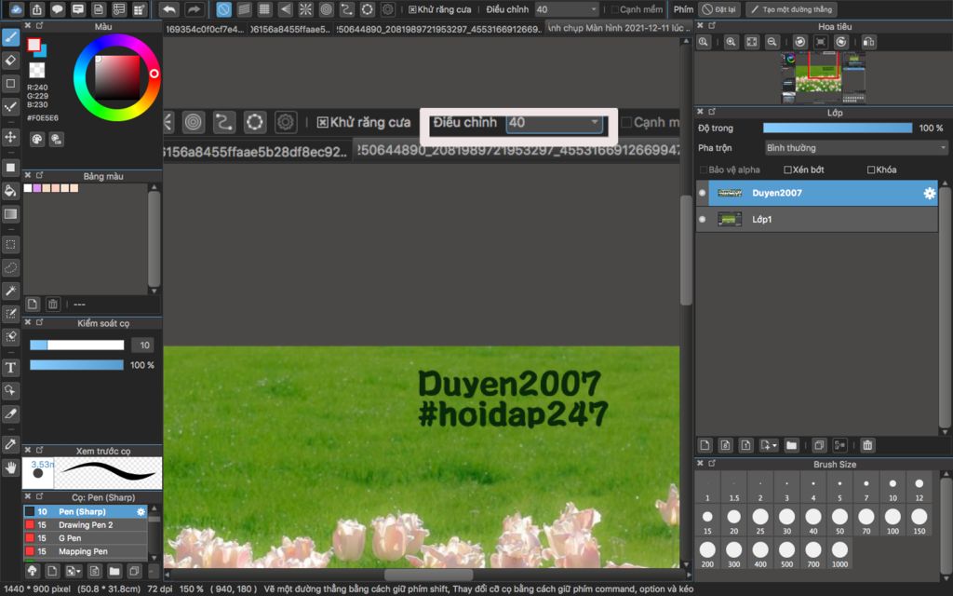Toggle the Khử răng cưa checkbox
Screen dimensions: 953x596
pos(413,9)
